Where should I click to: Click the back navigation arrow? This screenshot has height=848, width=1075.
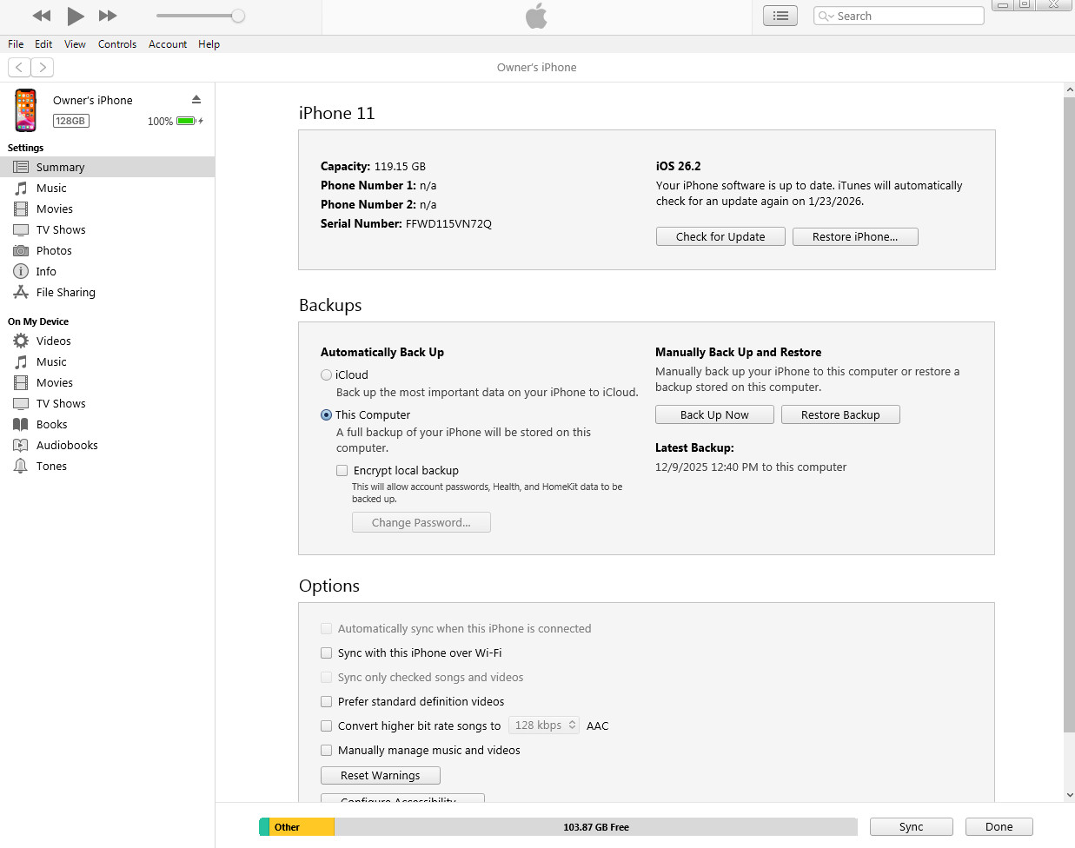pyautogui.click(x=19, y=67)
